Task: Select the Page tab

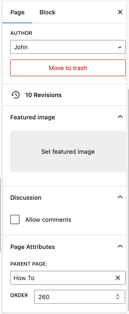Action: [18, 12]
